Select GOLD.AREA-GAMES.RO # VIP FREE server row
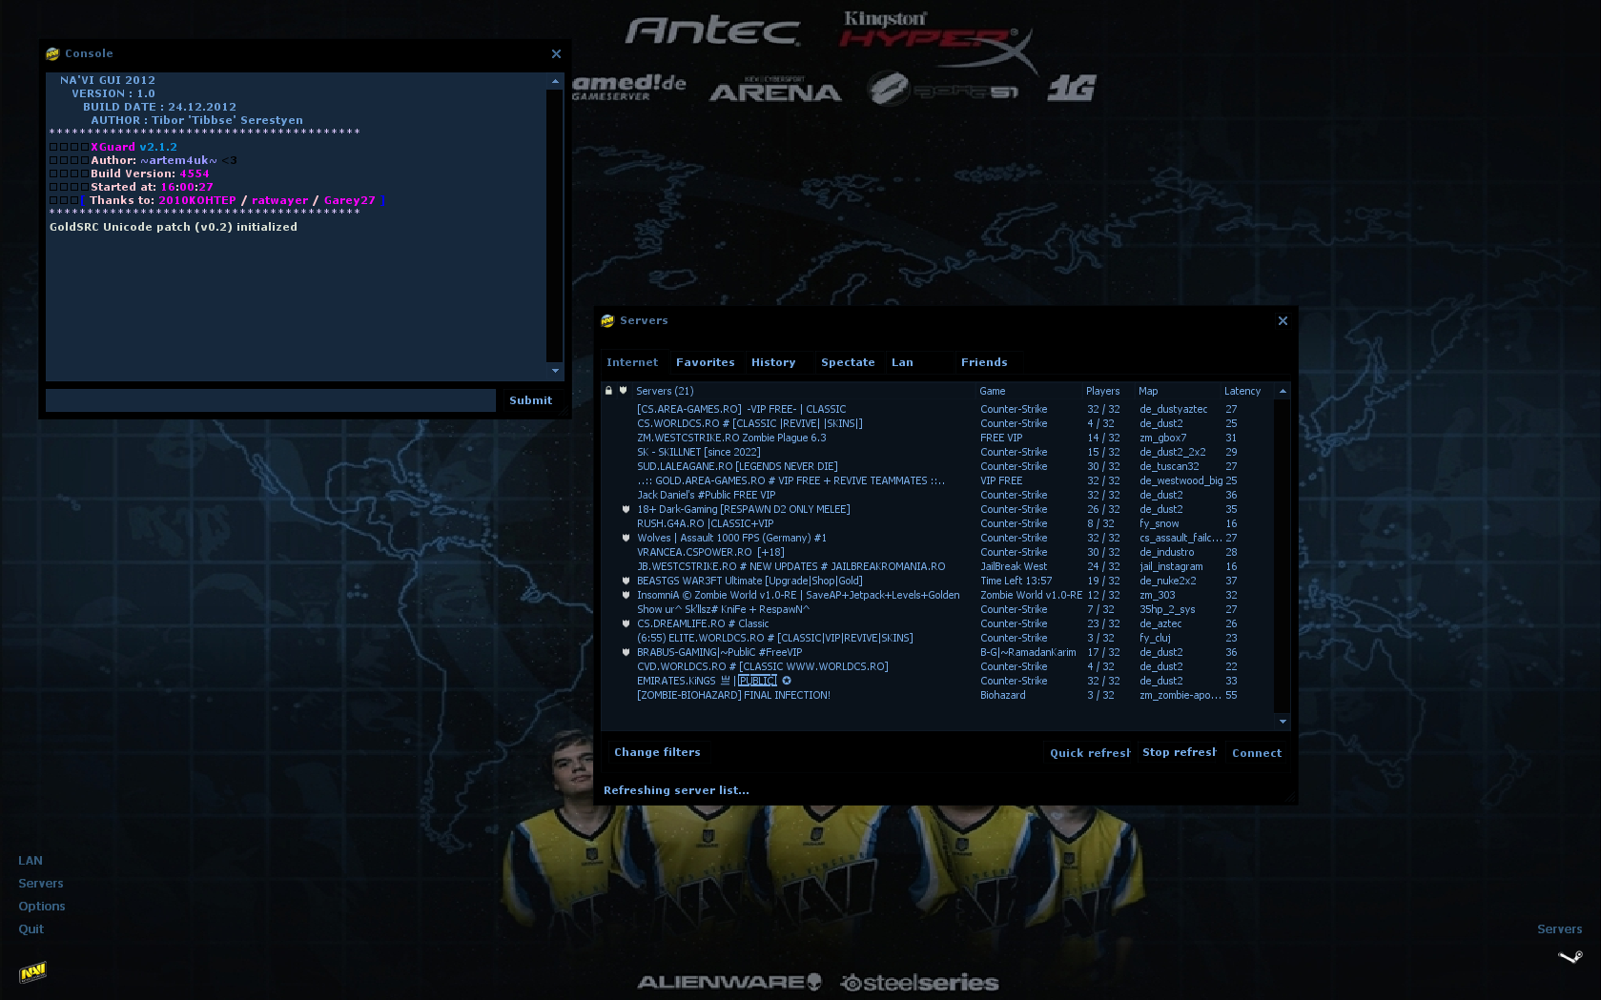The image size is (1601, 1000). (x=939, y=480)
